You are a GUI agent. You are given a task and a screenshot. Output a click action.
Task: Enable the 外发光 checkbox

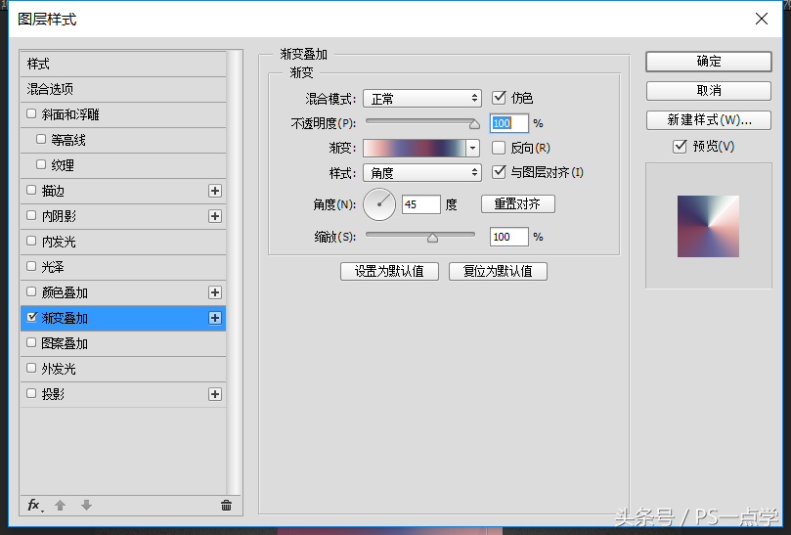point(31,368)
